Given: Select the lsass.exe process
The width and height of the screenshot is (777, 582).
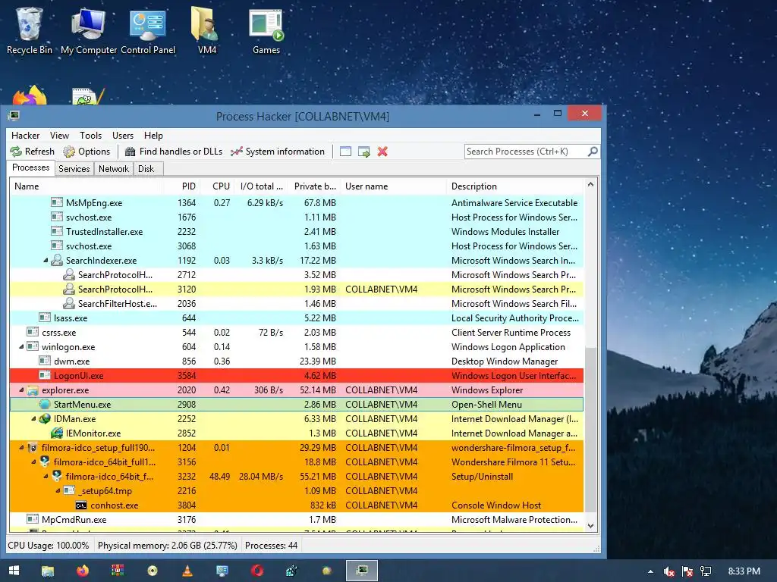Looking at the screenshot, I should tap(297, 318).
